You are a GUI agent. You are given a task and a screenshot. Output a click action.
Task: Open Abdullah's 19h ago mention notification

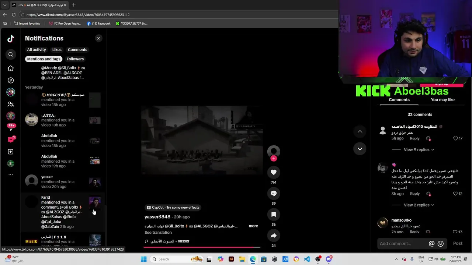[63, 161]
